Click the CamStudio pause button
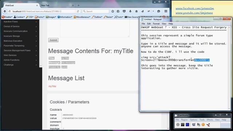 tap(183, 124)
